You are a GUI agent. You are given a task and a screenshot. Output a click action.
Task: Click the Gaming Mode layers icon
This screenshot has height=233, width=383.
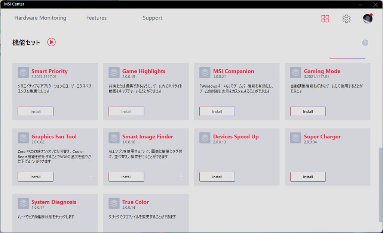(295, 73)
